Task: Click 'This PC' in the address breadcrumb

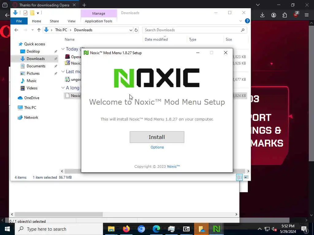Action: [61, 30]
